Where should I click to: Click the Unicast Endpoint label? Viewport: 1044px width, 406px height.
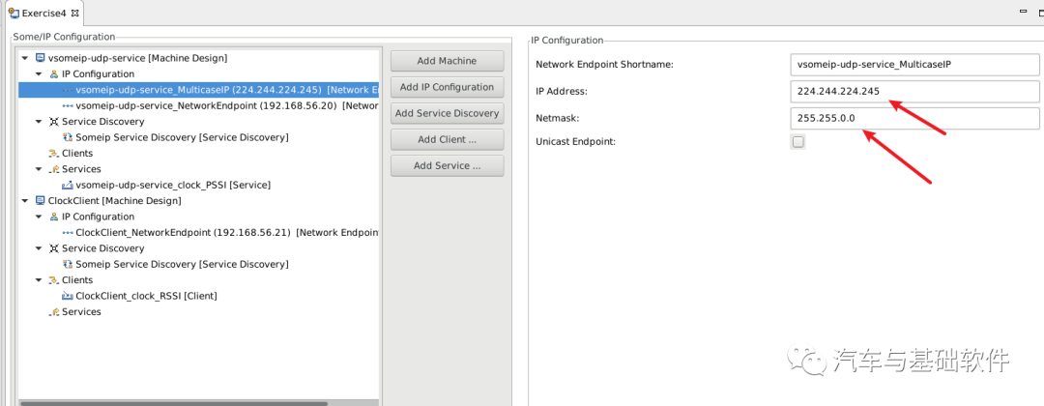[x=575, y=142]
